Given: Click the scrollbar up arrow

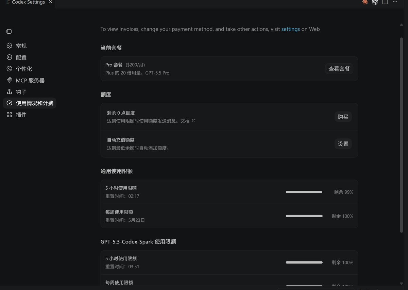Looking at the screenshot, I should 402,24.
